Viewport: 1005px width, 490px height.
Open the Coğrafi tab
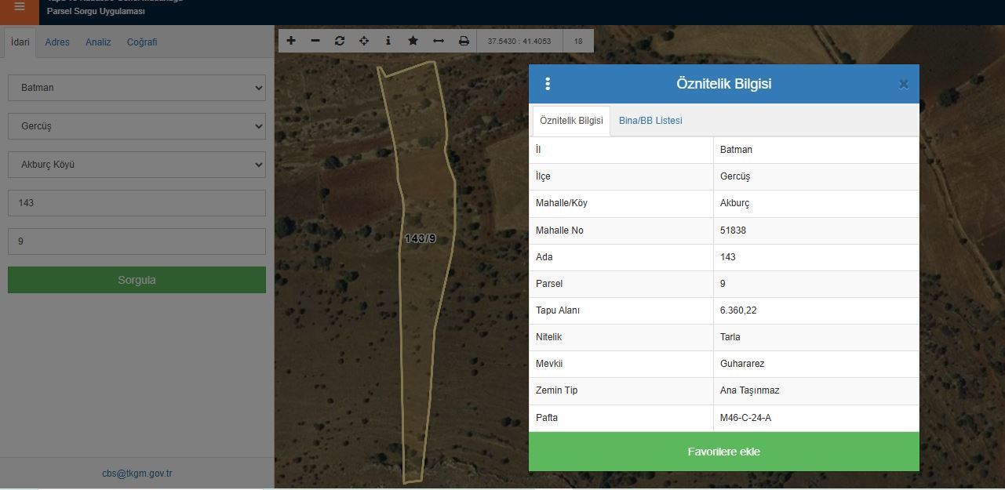[x=142, y=42]
